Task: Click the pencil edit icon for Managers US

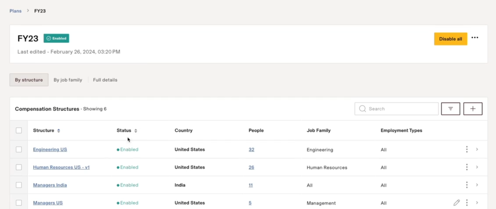Action: (x=457, y=203)
